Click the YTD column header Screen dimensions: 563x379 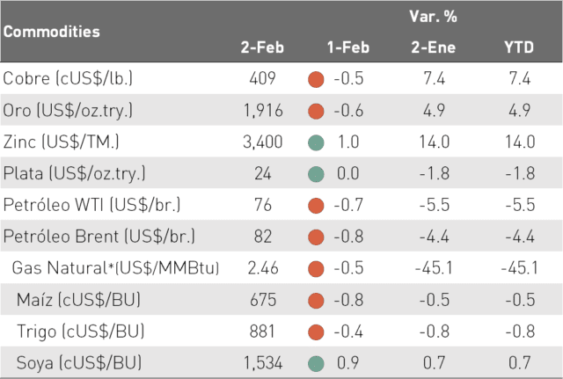coord(519,47)
